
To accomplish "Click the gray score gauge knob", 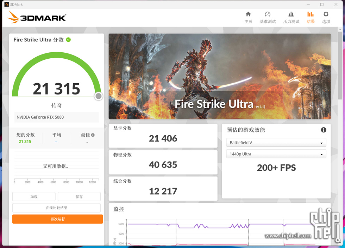I will [x=99, y=96].
